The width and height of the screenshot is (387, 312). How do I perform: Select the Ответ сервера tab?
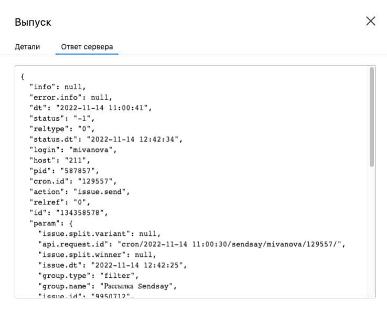point(87,47)
